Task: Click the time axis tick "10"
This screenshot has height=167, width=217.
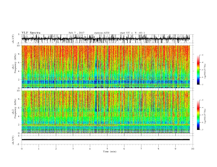Action: point(193,149)
